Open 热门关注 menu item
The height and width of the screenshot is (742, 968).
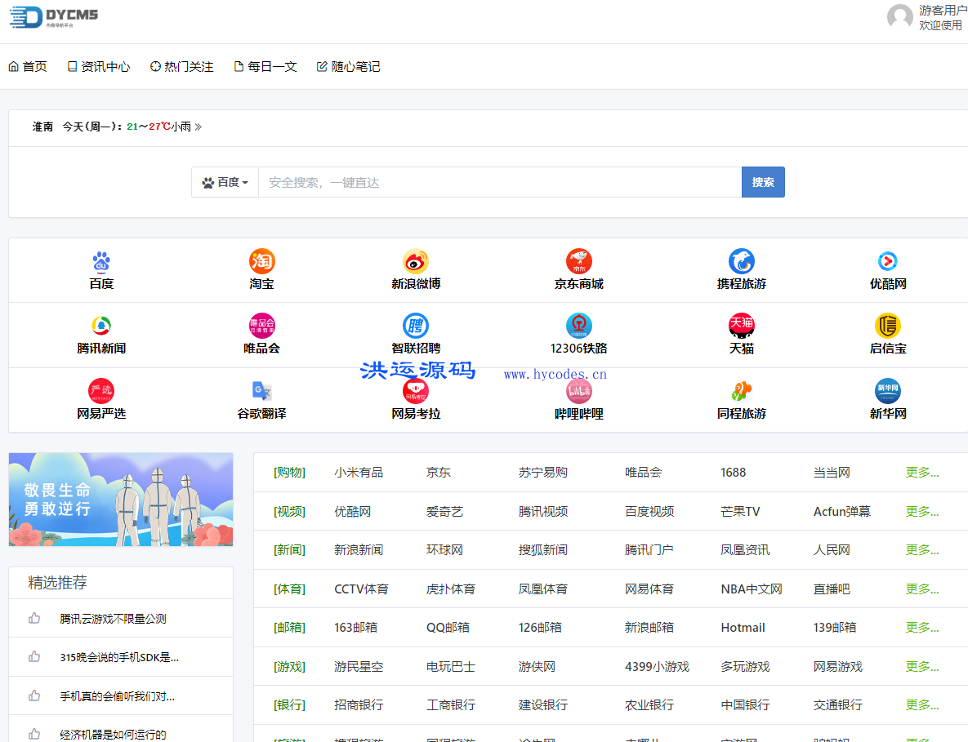(x=181, y=67)
